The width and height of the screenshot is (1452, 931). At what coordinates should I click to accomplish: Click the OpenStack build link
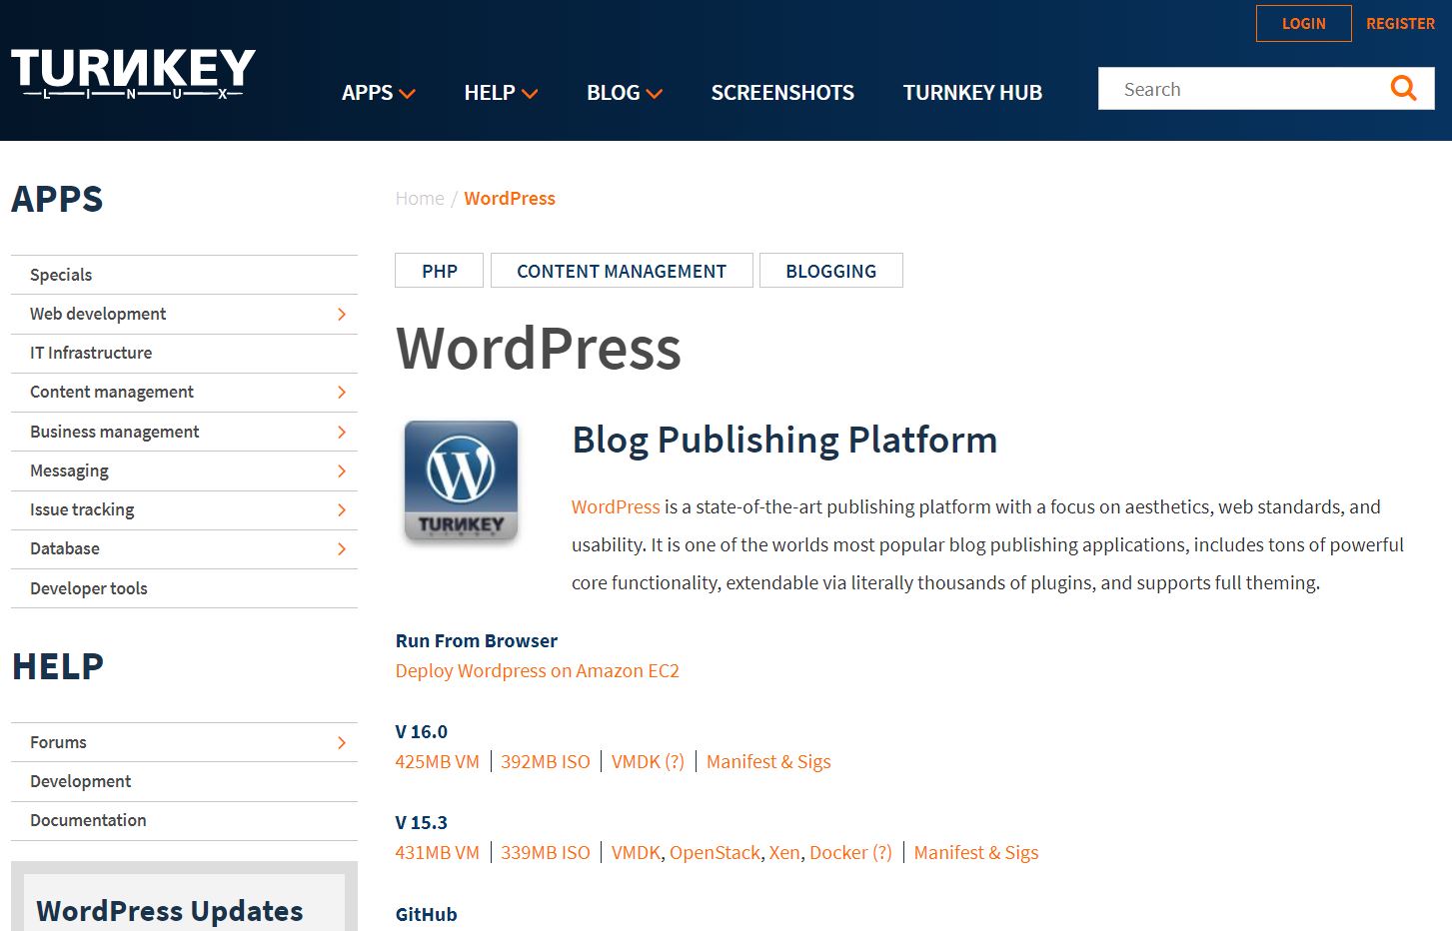pos(715,852)
